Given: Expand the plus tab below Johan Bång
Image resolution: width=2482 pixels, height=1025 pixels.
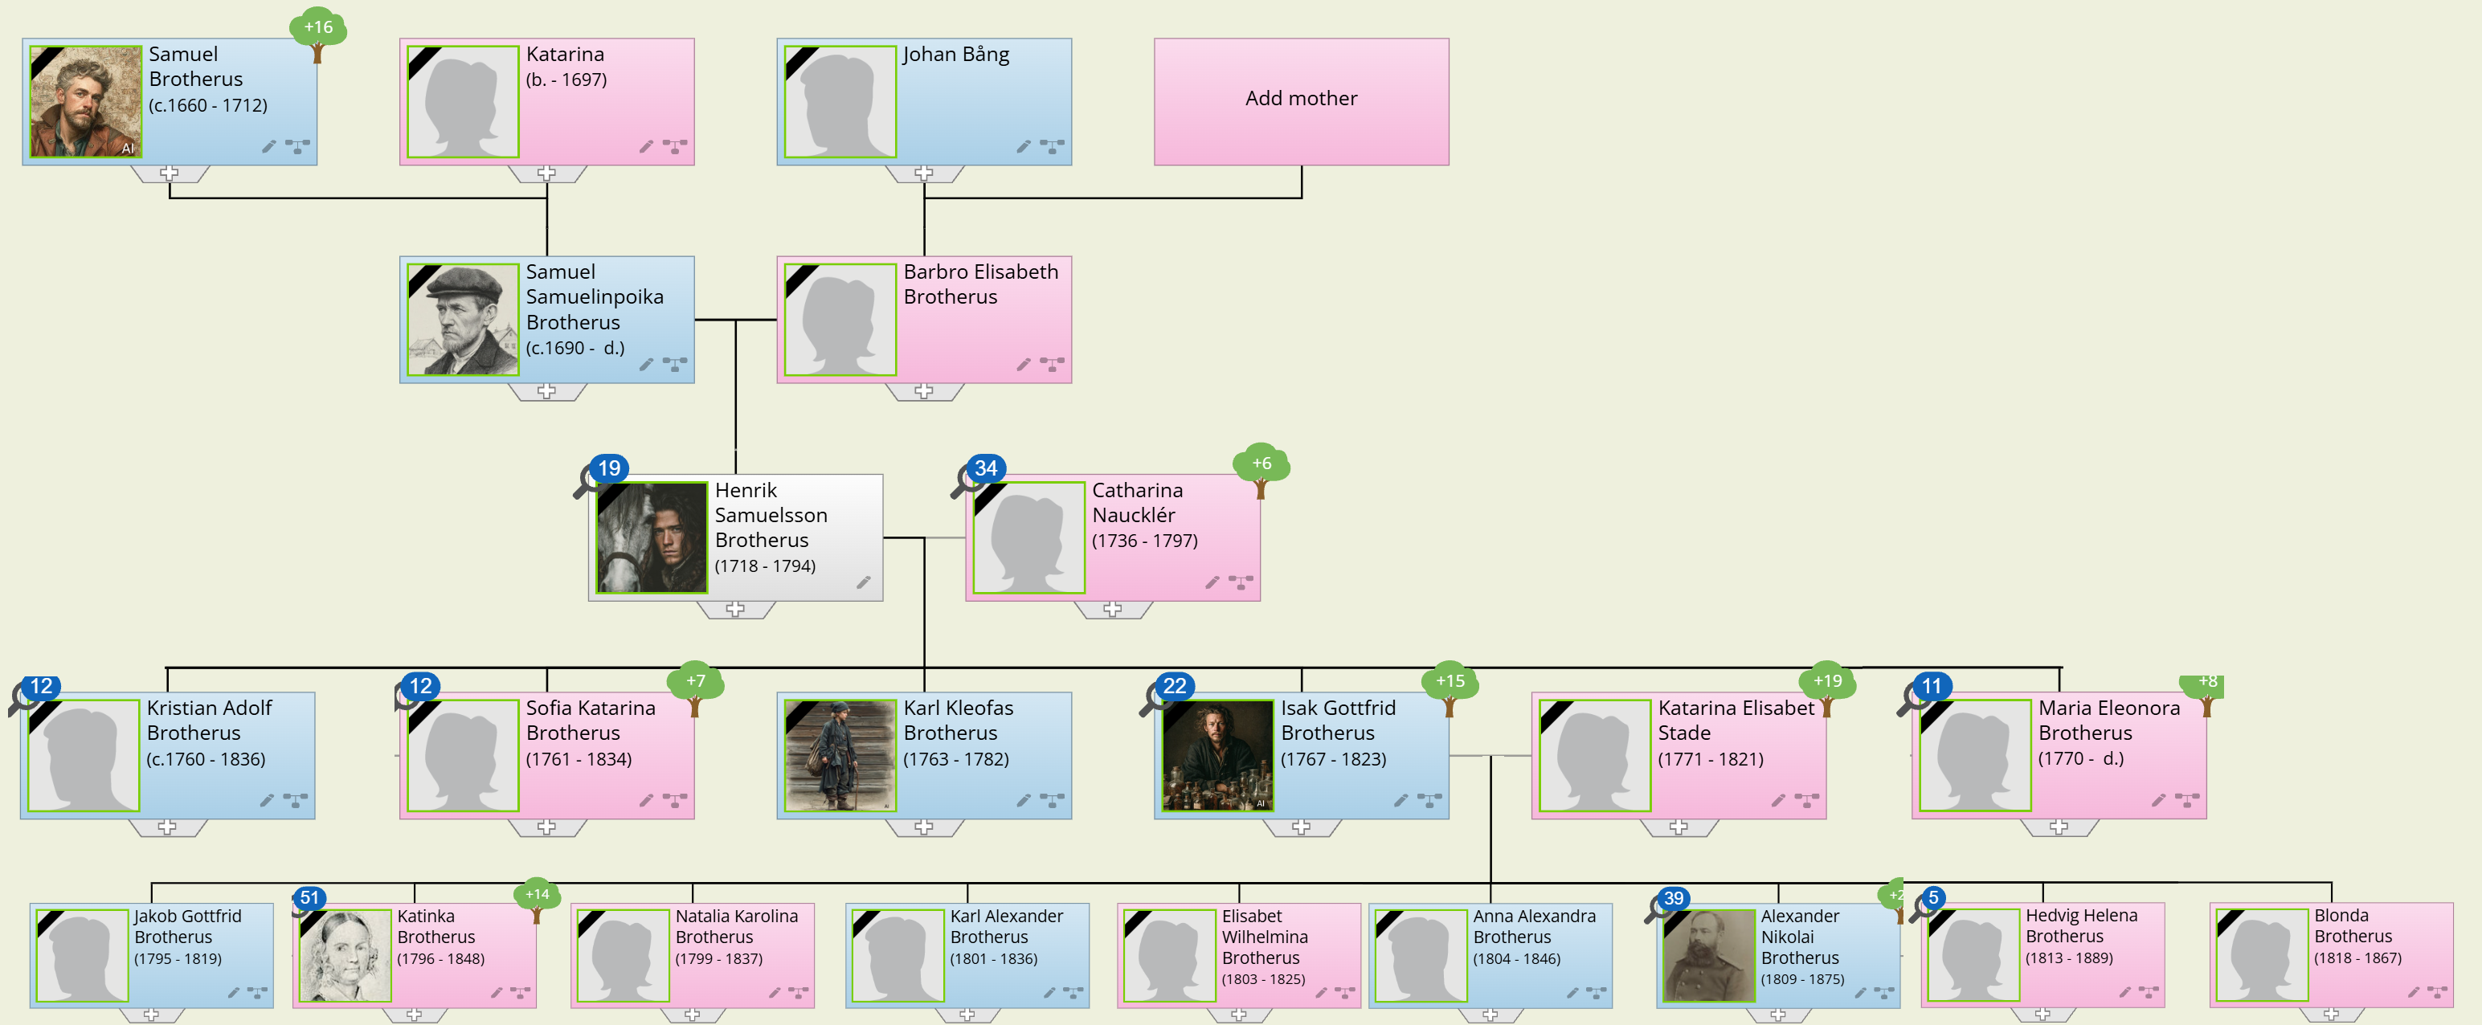Looking at the screenshot, I should click(924, 174).
